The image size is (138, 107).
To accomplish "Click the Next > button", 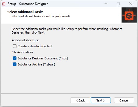I will click(101, 100).
